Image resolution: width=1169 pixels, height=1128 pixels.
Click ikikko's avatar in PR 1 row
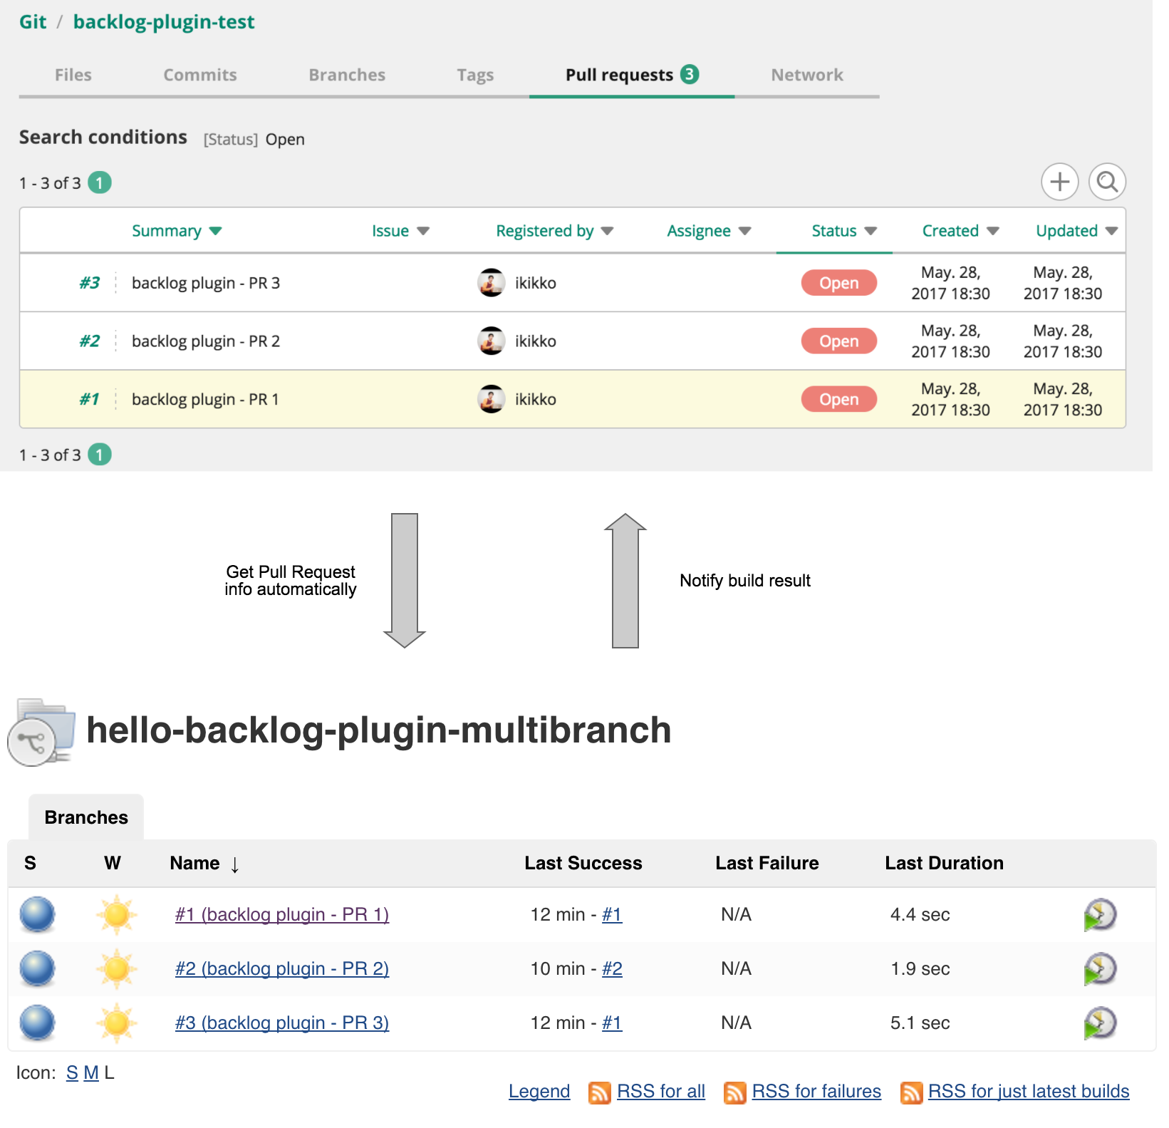[491, 399]
